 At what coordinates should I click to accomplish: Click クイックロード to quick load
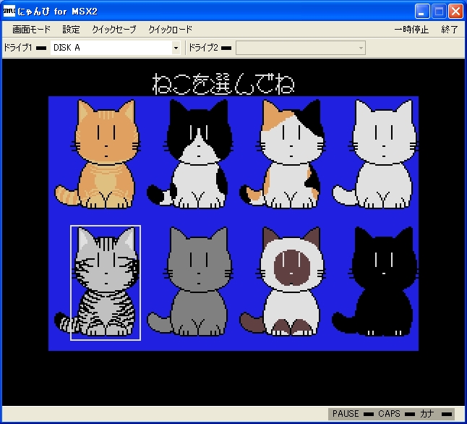[170, 30]
